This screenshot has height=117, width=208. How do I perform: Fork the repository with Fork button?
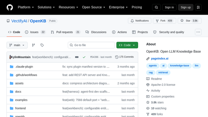coord(164,21)
